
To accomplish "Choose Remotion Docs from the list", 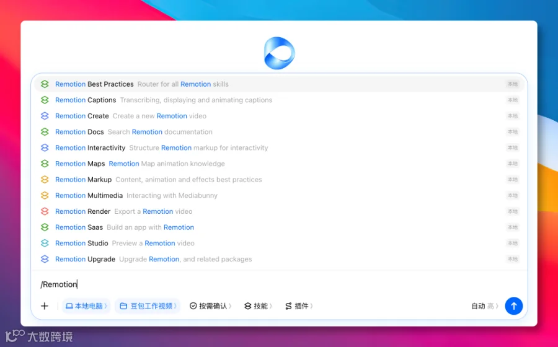I will pyautogui.click(x=279, y=132).
